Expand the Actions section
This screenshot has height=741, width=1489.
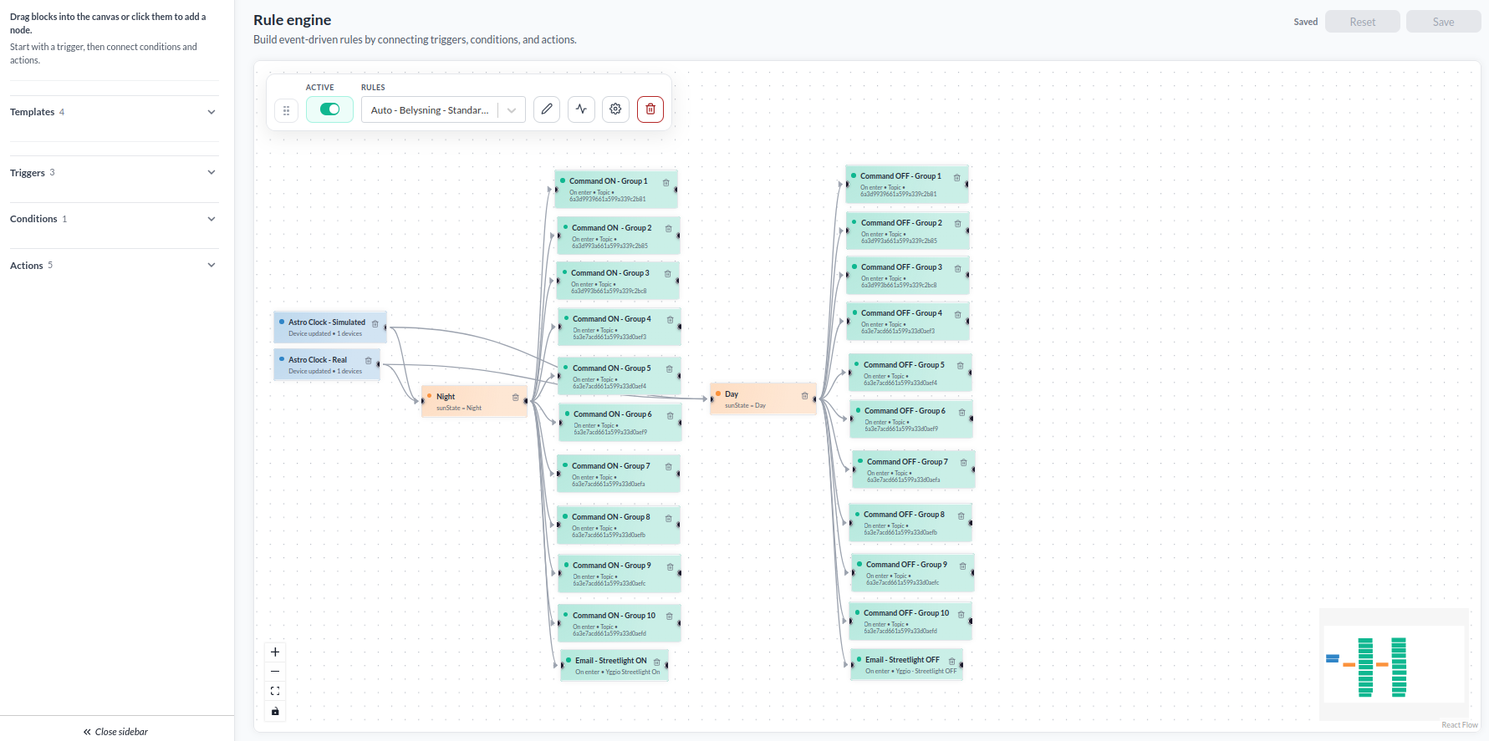coord(114,266)
